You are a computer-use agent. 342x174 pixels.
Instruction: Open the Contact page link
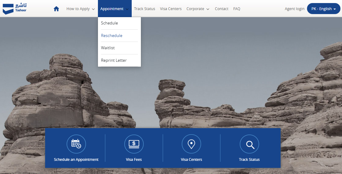point(222,9)
